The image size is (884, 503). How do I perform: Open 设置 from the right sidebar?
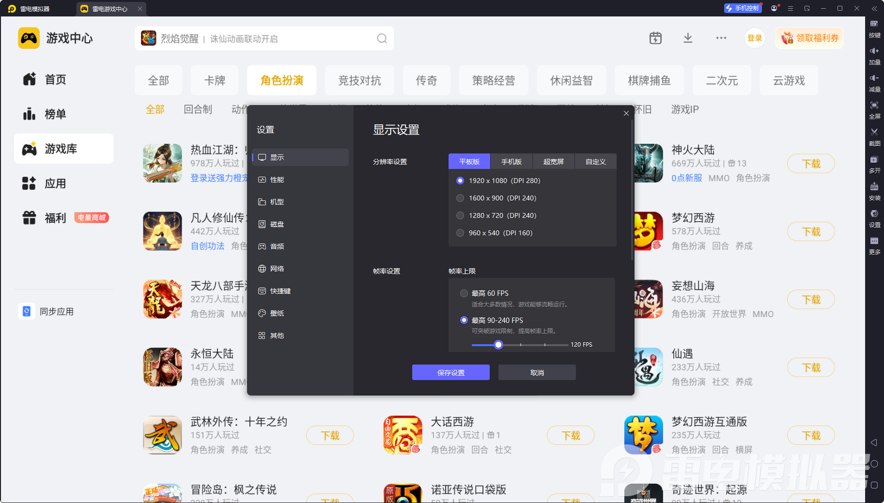[x=874, y=218]
